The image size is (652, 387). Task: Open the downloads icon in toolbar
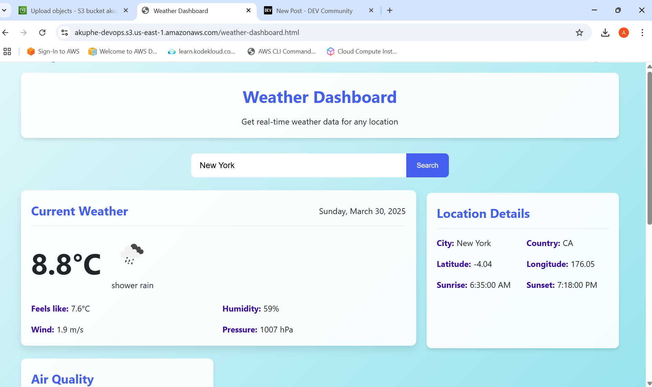[x=605, y=33]
